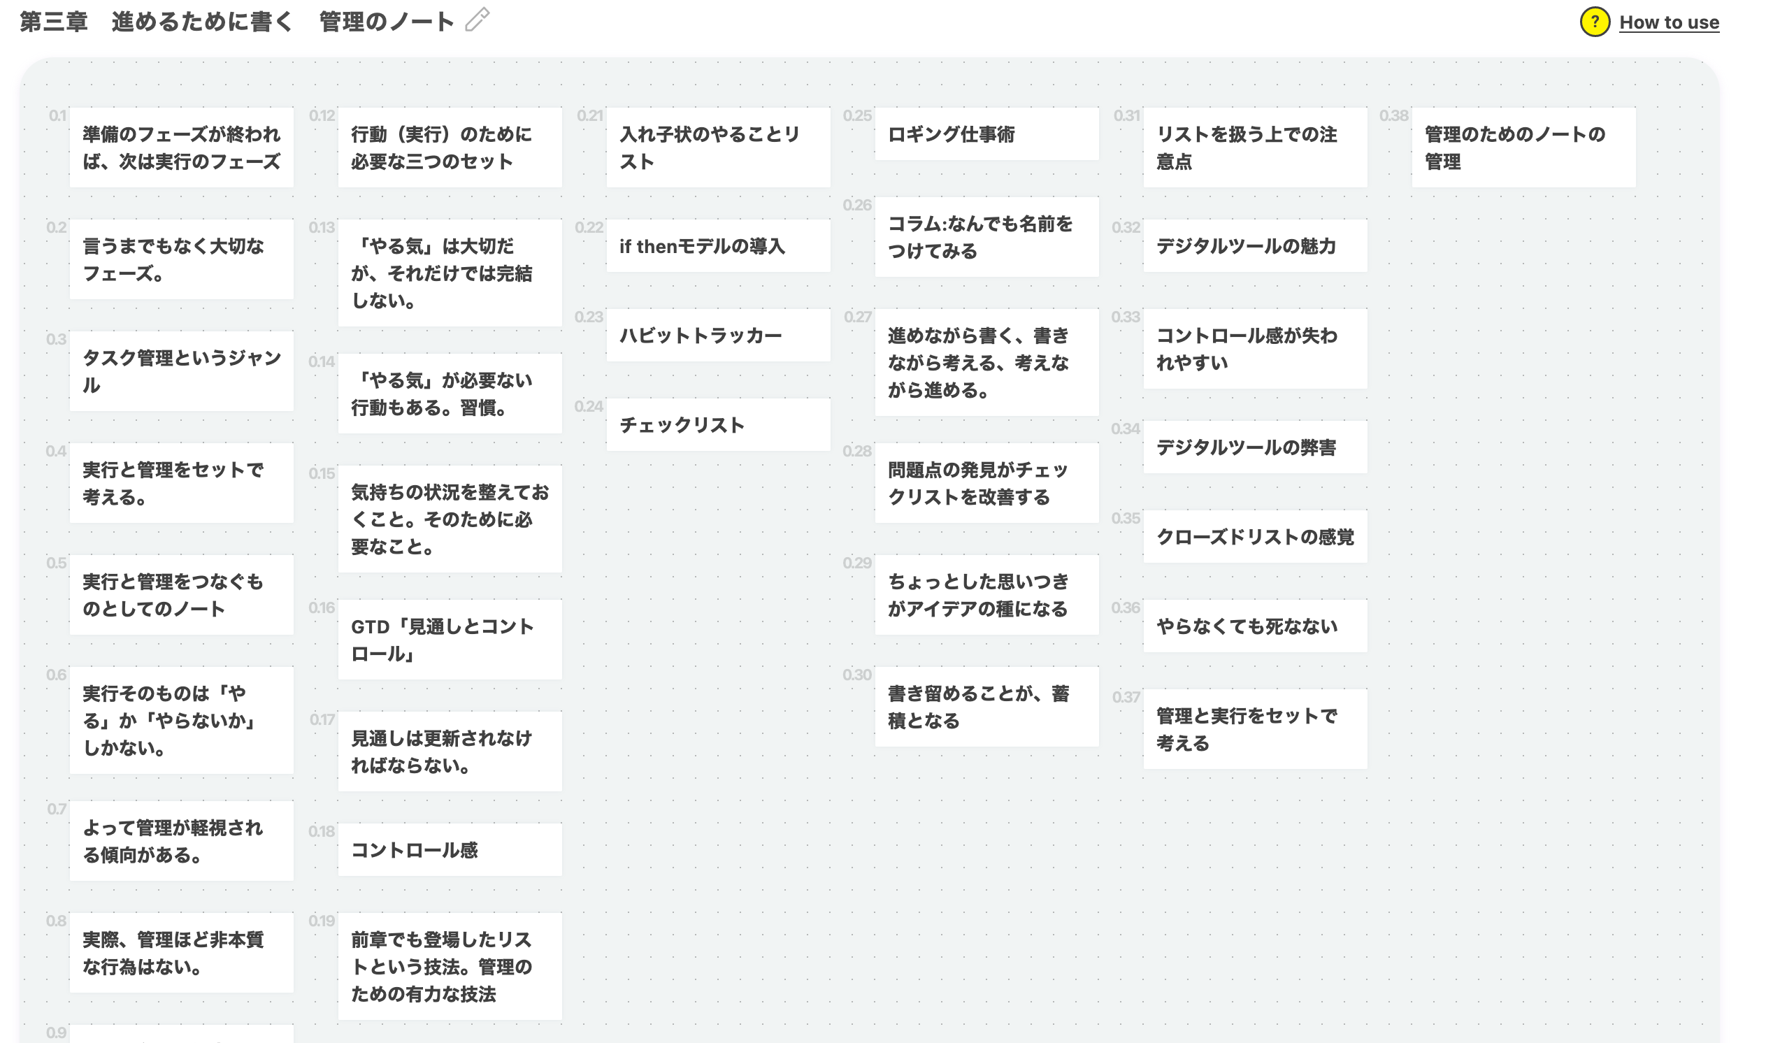Image resolution: width=1773 pixels, height=1043 pixels.
Task: Click card コラム:なんでも名前をつけてみる
Action: [x=986, y=237]
